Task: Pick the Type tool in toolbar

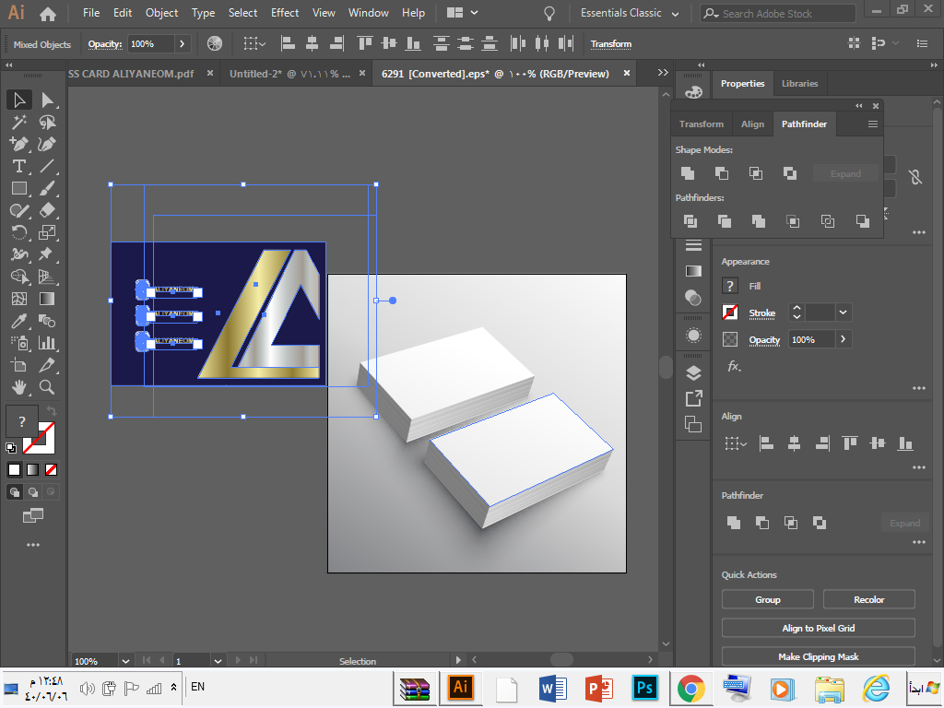Action: (x=18, y=166)
